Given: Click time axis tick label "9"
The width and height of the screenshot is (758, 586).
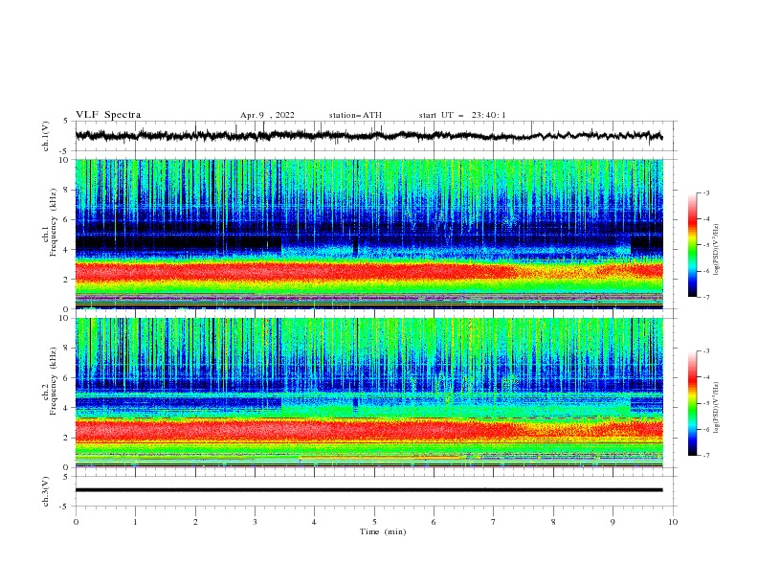Looking at the screenshot, I should [x=613, y=522].
